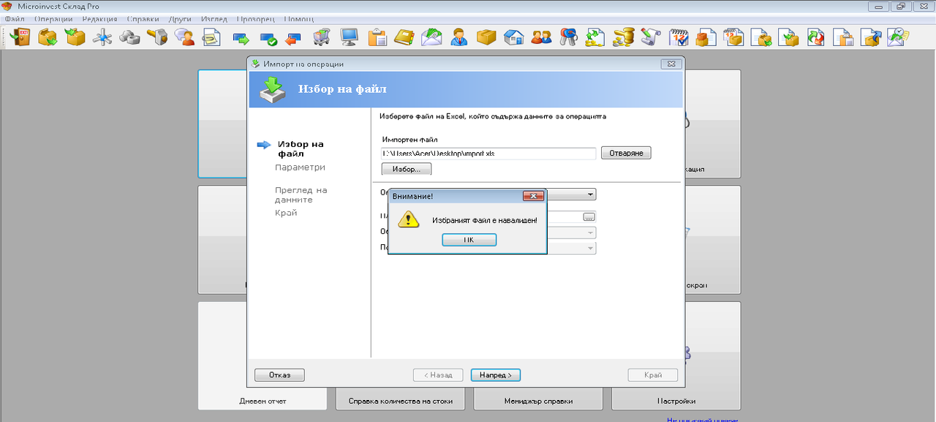
Task: Click the box with blue outgoing arrow icon
Action: (870, 37)
